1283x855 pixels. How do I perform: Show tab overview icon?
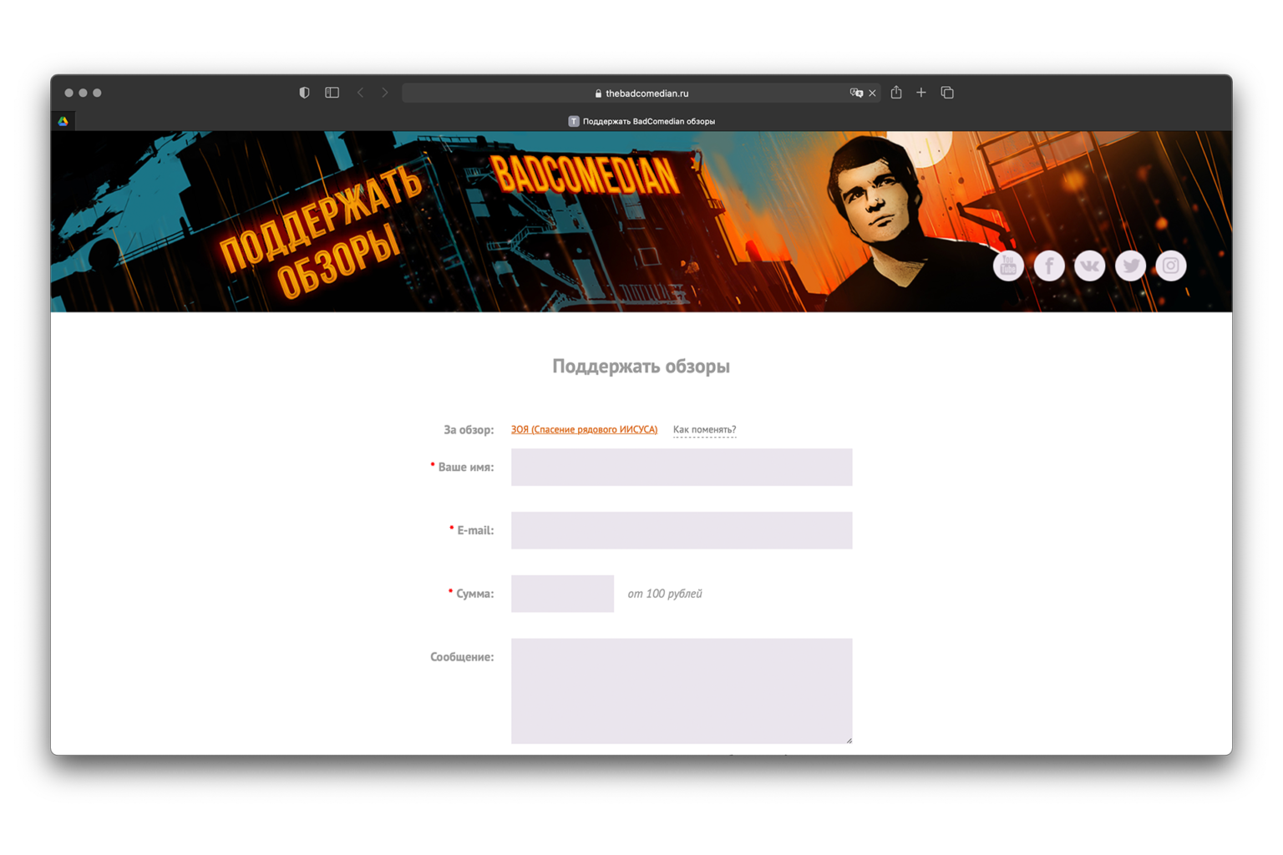[x=947, y=93]
